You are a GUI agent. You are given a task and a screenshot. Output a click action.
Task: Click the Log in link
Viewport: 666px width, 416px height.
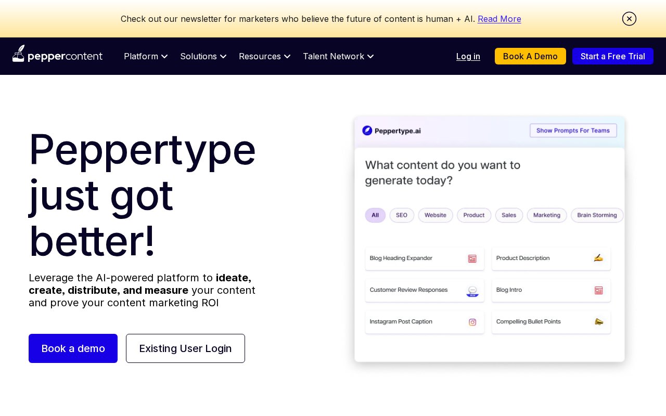[468, 56]
